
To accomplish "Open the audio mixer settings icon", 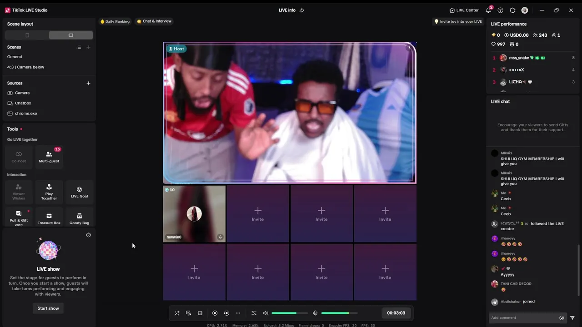I will 254,313.
